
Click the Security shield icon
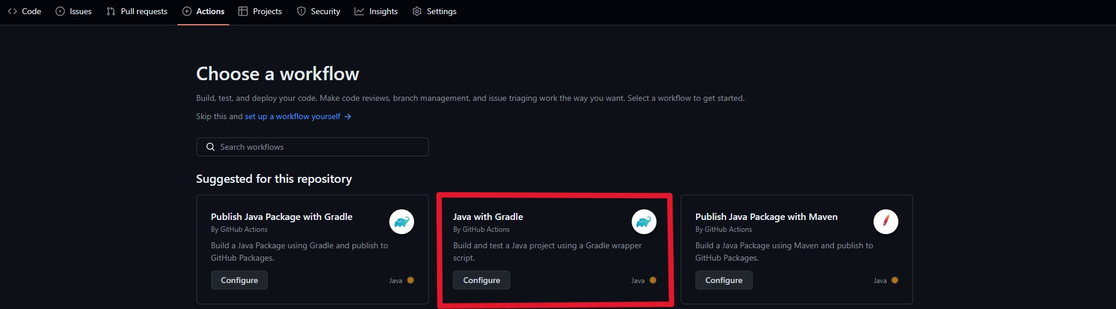click(x=301, y=11)
